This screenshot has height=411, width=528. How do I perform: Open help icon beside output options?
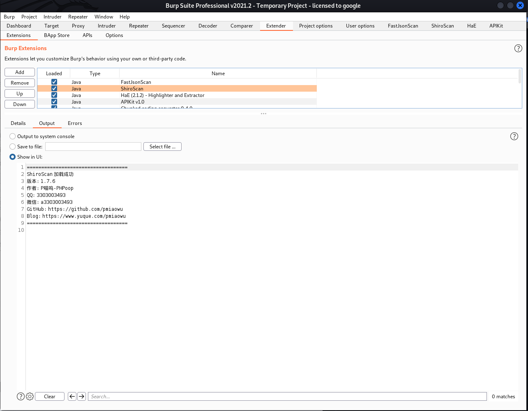pos(514,136)
